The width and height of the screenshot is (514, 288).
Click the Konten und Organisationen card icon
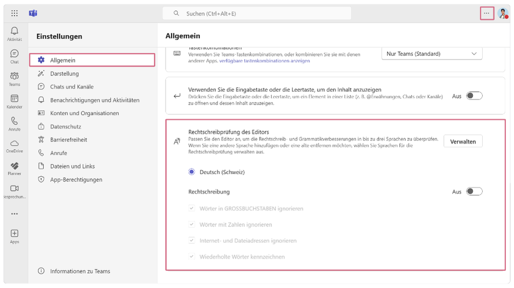pyautogui.click(x=41, y=113)
